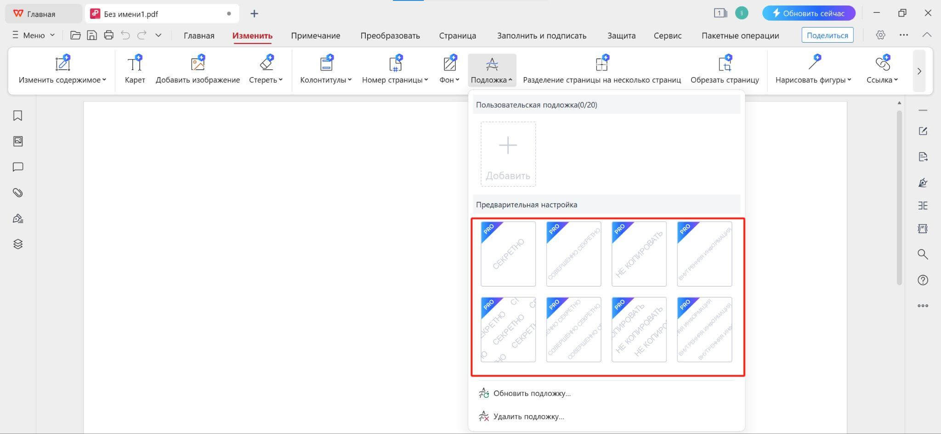The image size is (941, 434).
Task: Open the Защита ribbon tab
Action: (x=621, y=35)
